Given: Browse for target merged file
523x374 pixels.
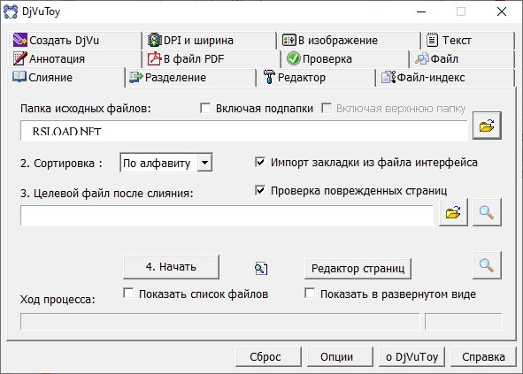Looking at the screenshot, I should 453,212.
